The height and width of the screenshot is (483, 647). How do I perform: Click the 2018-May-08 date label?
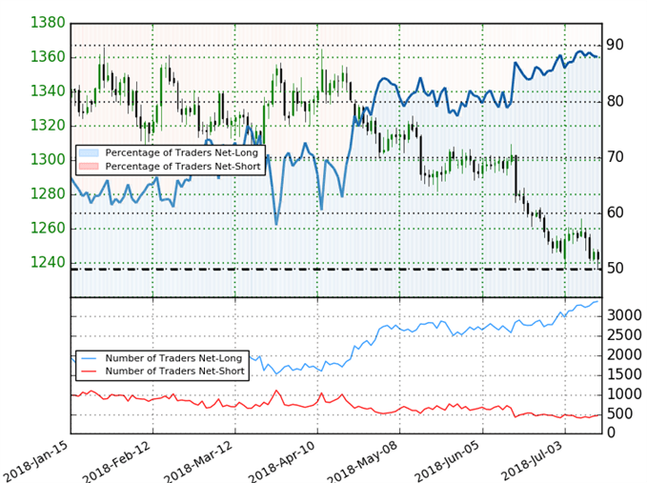coord(363,461)
